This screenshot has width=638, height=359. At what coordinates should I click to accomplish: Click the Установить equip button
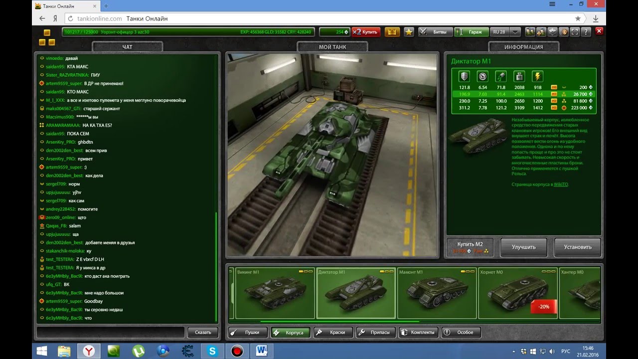pos(578,247)
